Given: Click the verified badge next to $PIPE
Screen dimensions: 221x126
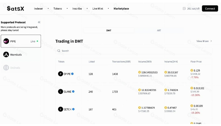Looking at the screenshot, I should point(72,74).
